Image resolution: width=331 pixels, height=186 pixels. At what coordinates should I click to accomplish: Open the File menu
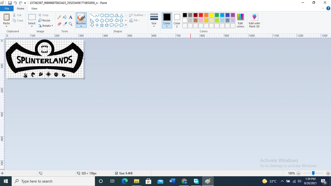(7, 9)
